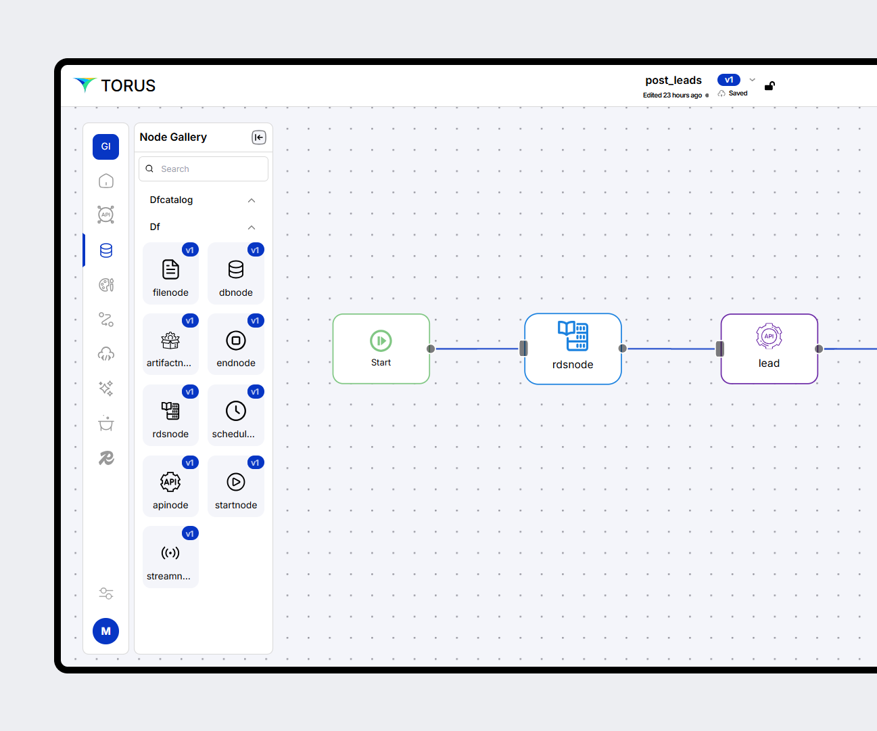Click the post_leads workflow title

point(673,80)
